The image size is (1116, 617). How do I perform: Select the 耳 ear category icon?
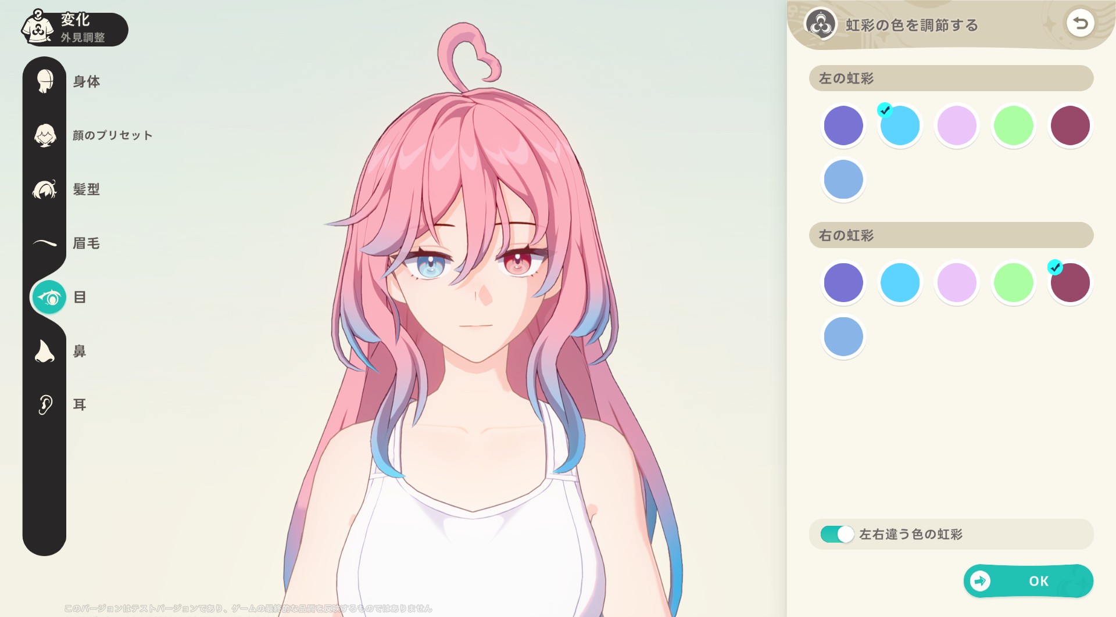[45, 404]
